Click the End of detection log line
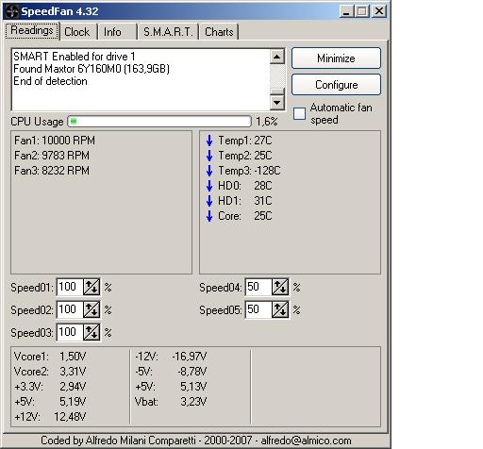483x449 pixels. click(x=50, y=81)
